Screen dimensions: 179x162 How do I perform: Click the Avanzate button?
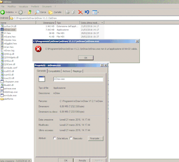point(96,138)
